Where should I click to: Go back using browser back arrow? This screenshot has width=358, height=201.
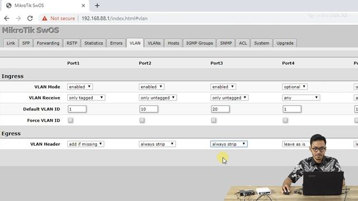[x=7, y=18]
